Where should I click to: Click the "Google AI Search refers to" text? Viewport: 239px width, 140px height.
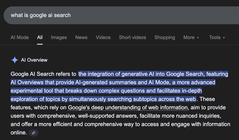[43, 74]
